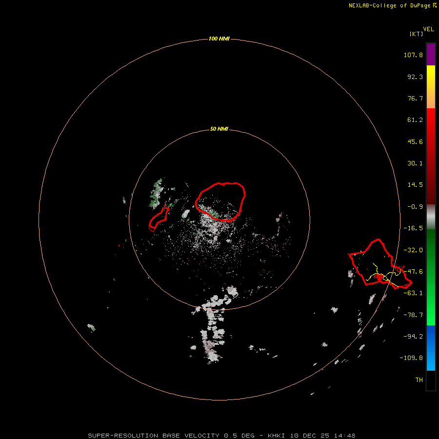Click the 76.7 legend value
This screenshot has height=439, width=439.
pyautogui.click(x=415, y=98)
